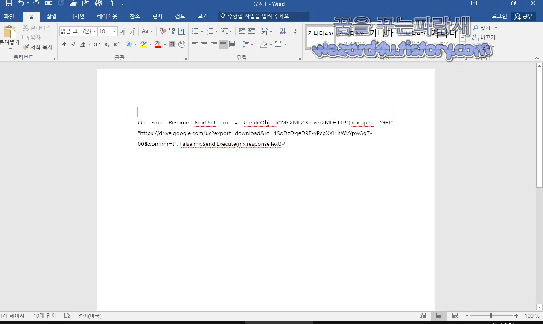This screenshot has width=543, height=324.
Task: Toggle character shading
Action: pos(172,44)
